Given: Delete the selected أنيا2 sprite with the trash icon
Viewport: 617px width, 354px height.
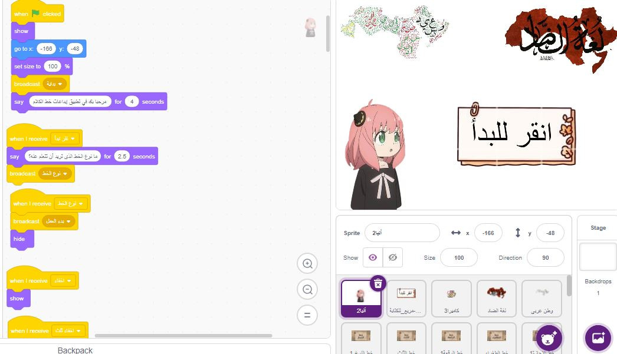Looking at the screenshot, I should [378, 283].
